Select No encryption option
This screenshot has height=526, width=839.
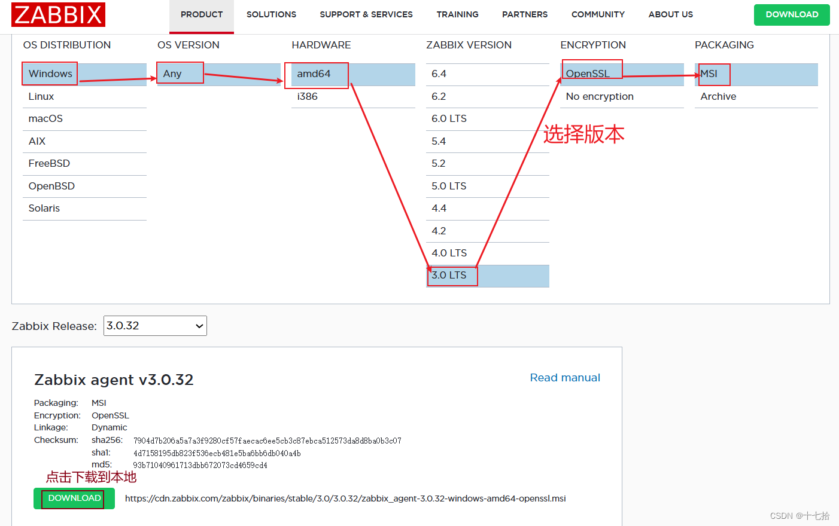click(622, 97)
